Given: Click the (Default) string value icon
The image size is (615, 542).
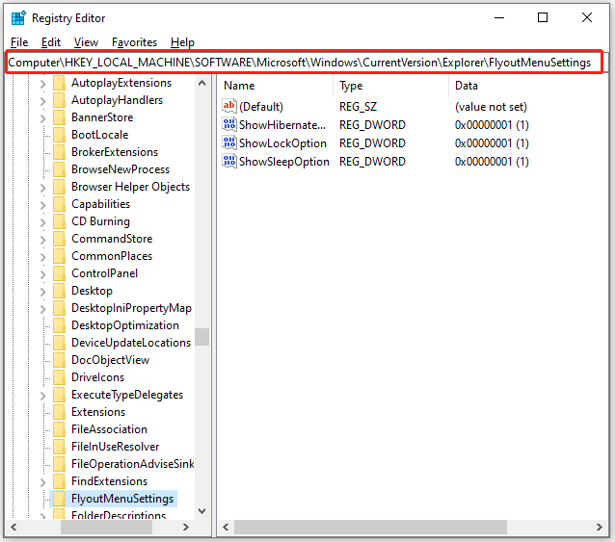Looking at the screenshot, I should pyautogui.click(x=229, y=106).
